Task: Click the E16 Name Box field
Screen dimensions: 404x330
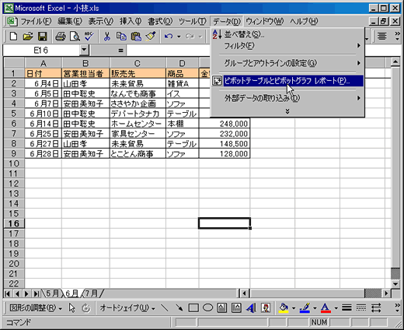Action: pos(41,50)
